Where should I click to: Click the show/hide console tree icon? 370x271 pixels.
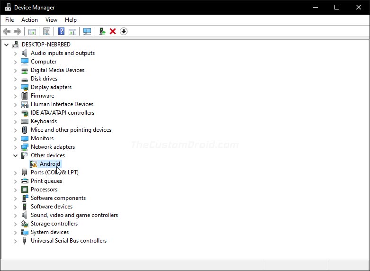(32, 31)
